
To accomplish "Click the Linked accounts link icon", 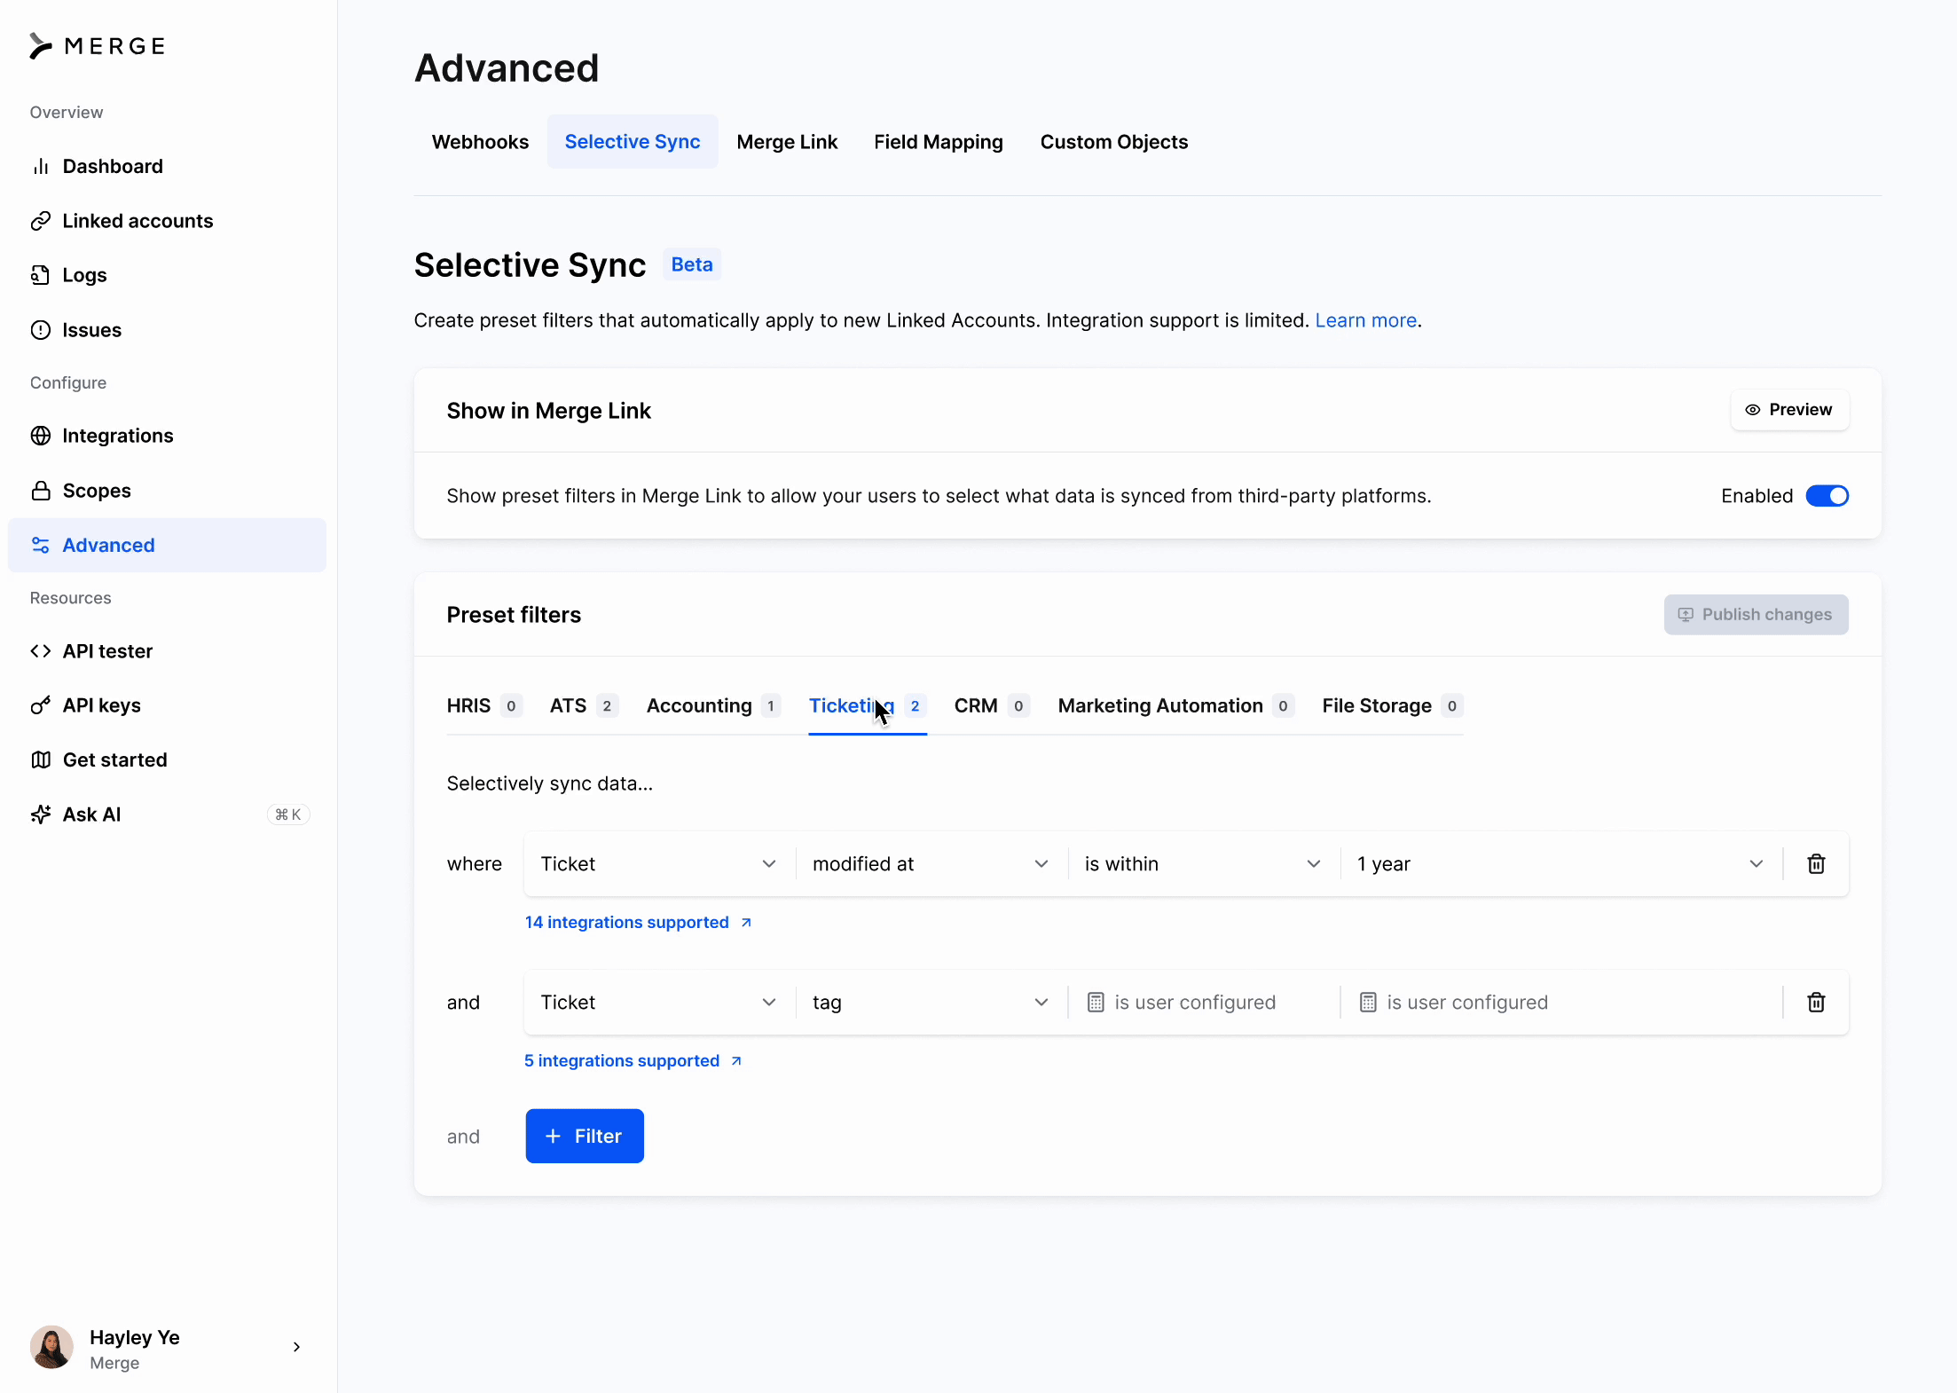I will pyautogui.click(x=41, y=221).
